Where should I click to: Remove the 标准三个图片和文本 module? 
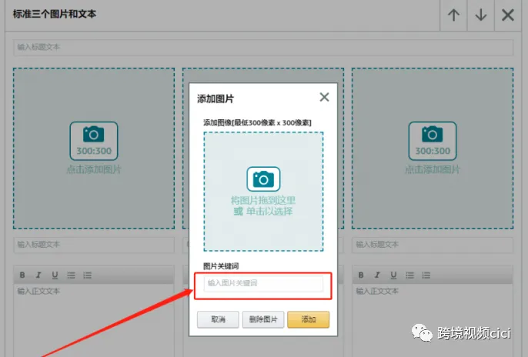[507, 15]
